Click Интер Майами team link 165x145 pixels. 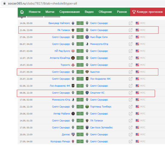tap(62, 114)
